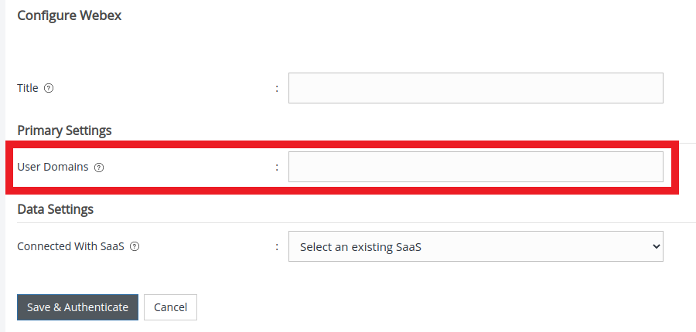Click the Configure Webex heading
This screenshot has width=696, height=332.
pos(70,15)
